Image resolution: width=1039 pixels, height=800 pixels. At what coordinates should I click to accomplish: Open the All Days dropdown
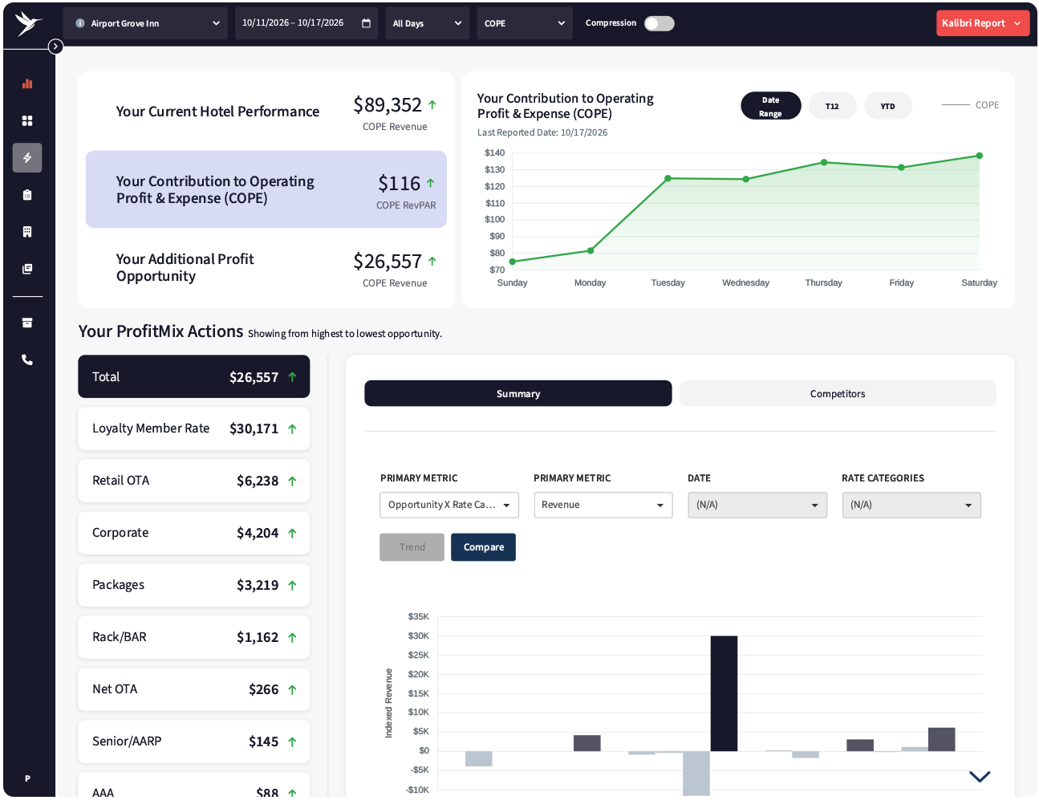point(428,23)
